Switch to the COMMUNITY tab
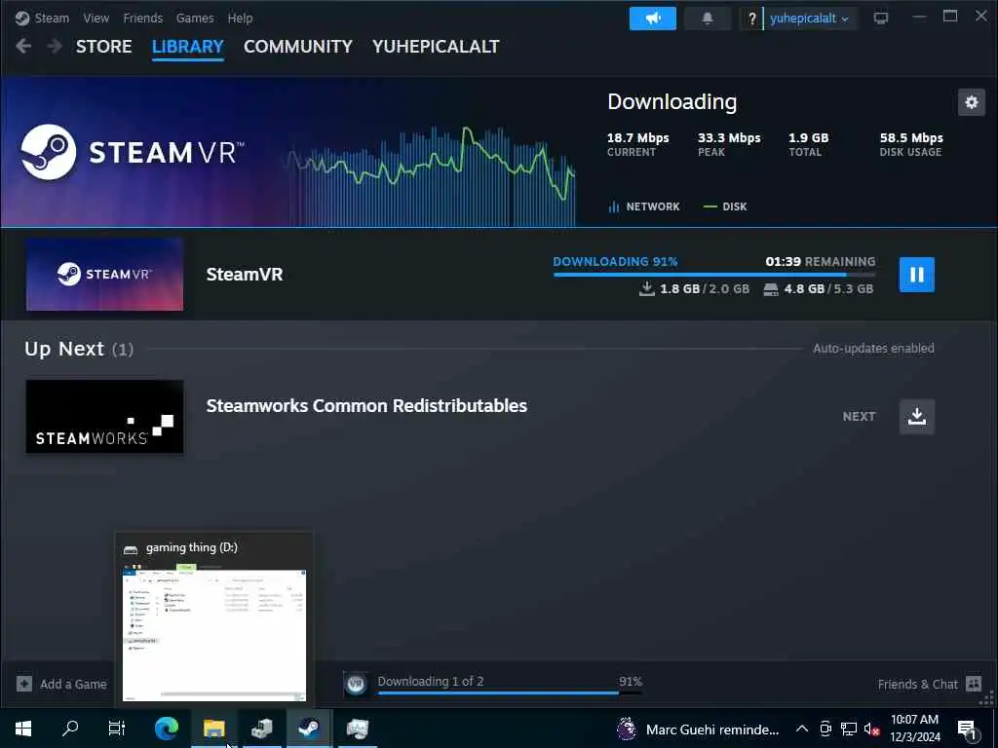 (x=298, y=47)
